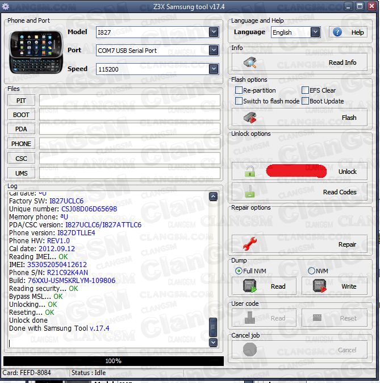Click the Flash chip icon

tap(250, 118)
